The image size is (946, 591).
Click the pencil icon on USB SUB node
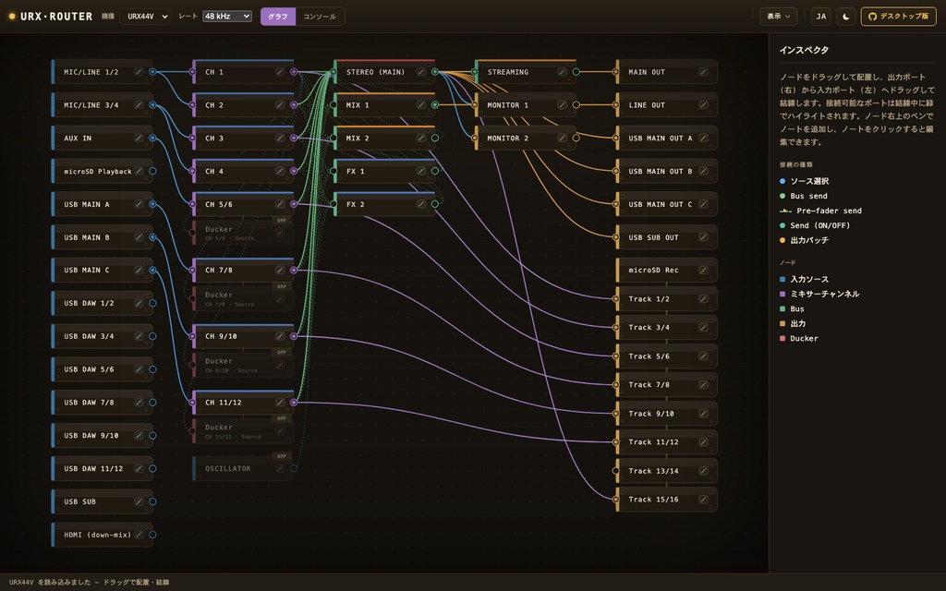(139, 501)
